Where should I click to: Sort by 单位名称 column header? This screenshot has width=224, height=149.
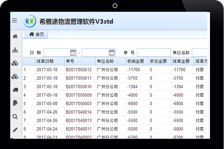110,61
